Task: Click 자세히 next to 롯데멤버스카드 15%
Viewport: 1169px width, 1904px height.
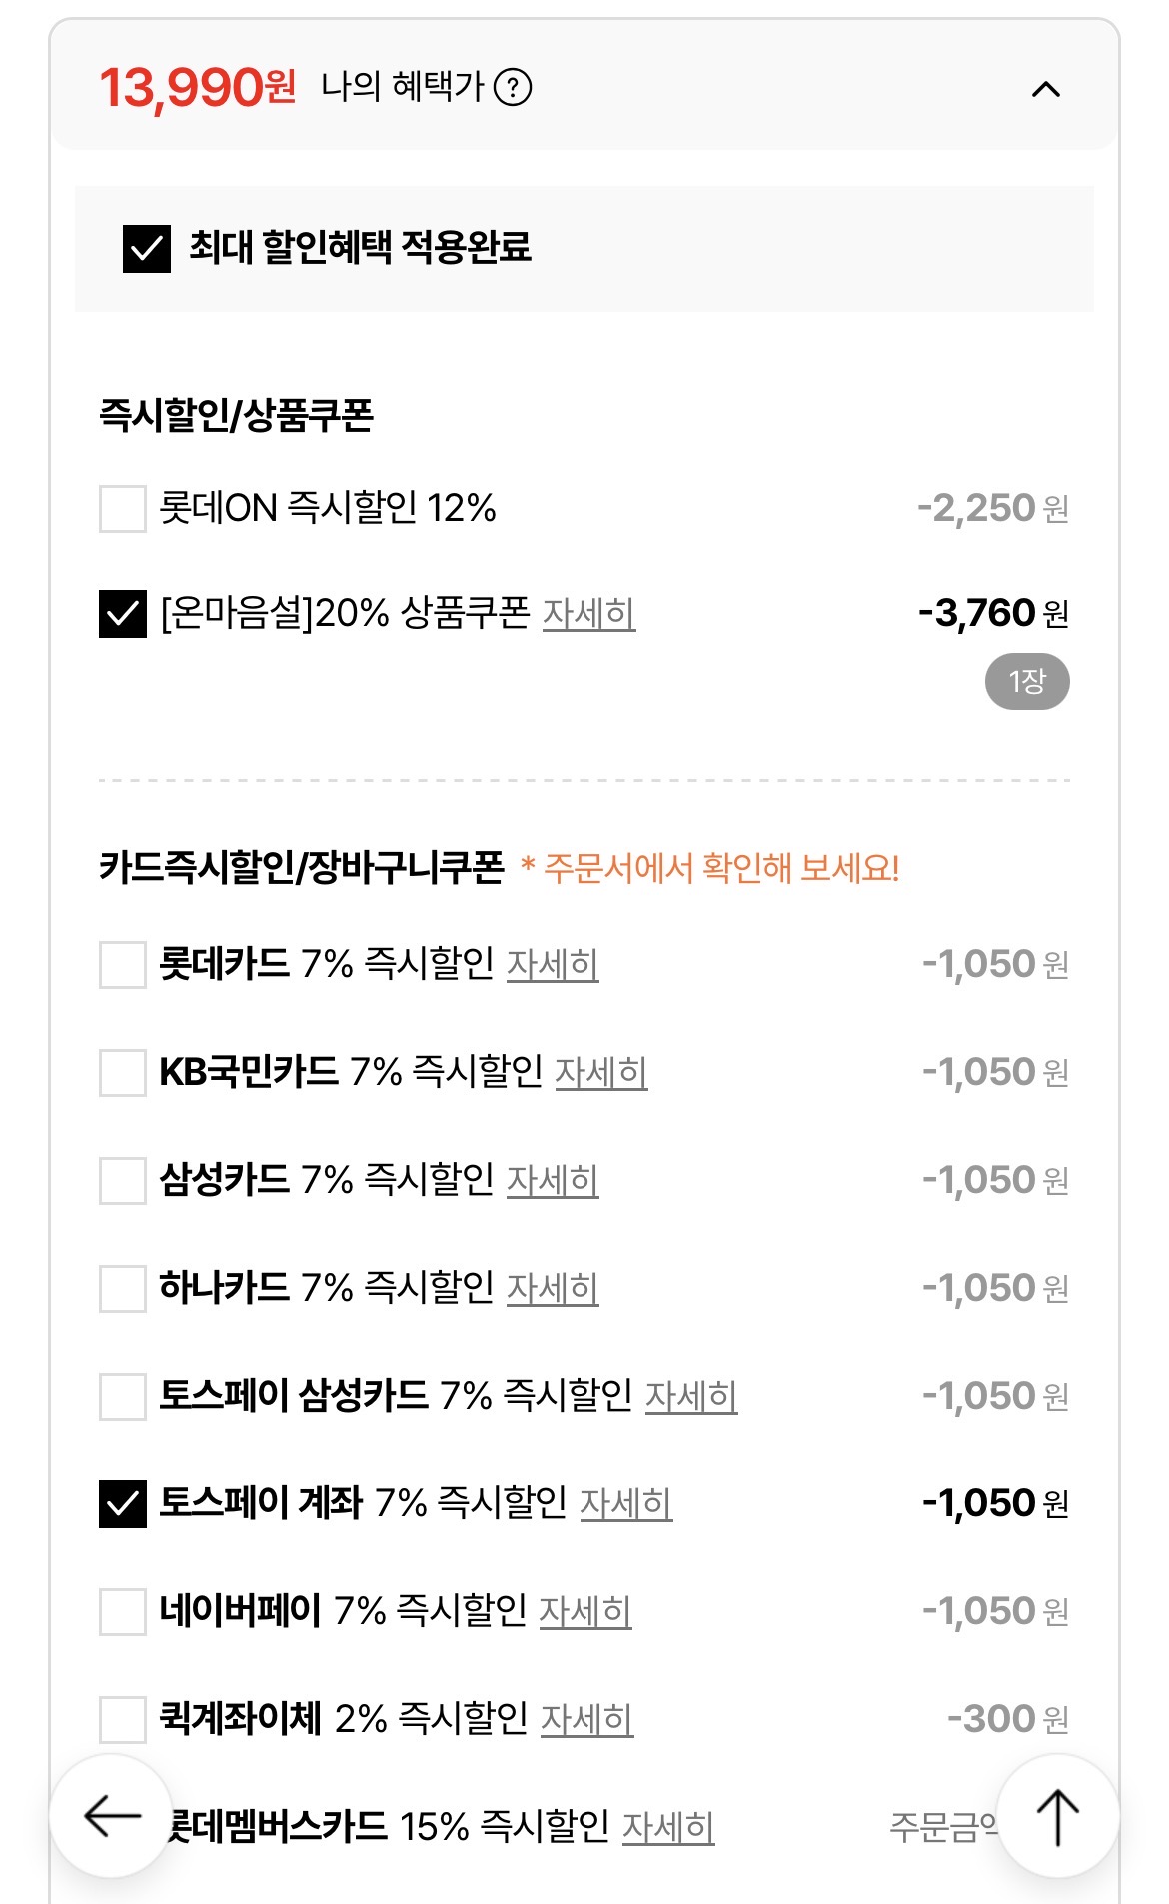Action: tap(668, 1827)
